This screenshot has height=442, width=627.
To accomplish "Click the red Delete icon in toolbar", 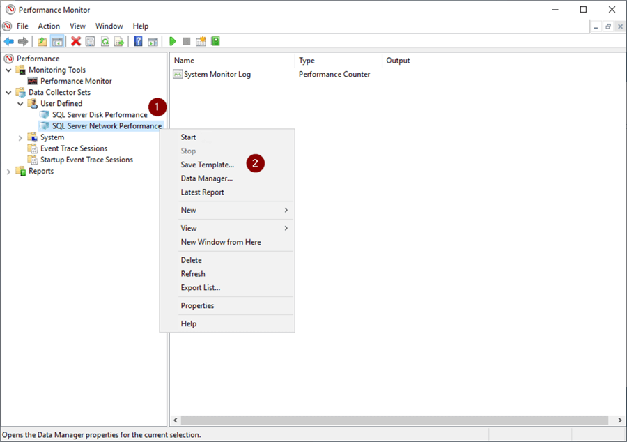I will pos(76,42).
